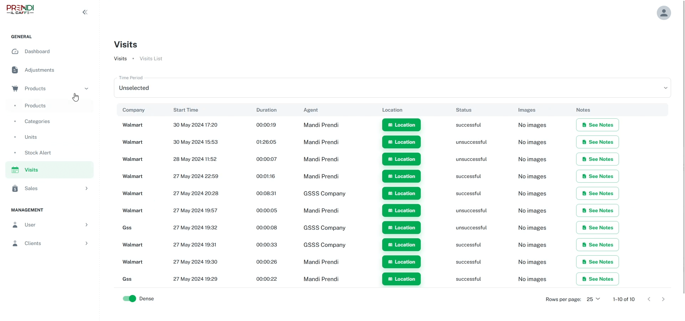The image size is (685, 321).
Task: Click the Start Time column header
Action: pyautogui.click(x=186, y=110)
